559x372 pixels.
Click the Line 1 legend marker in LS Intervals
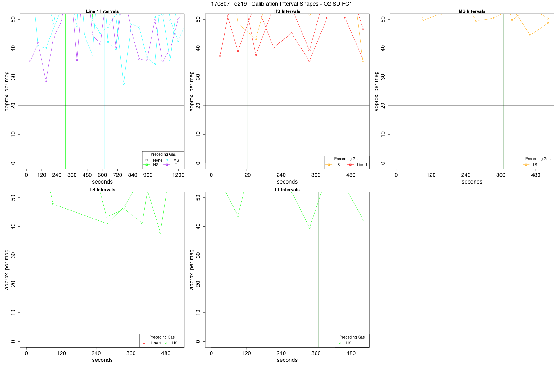[144, 343]
